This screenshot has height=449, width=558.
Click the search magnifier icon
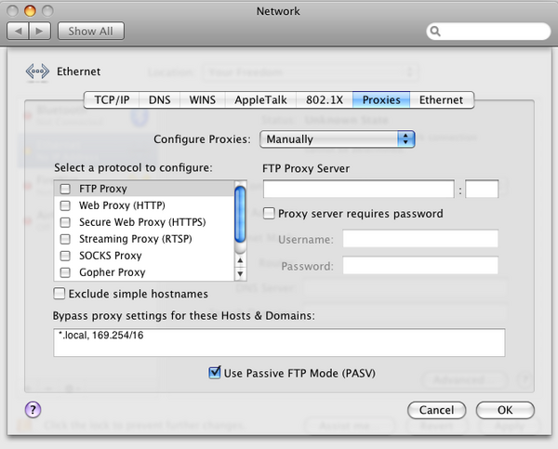coord(435,32)
